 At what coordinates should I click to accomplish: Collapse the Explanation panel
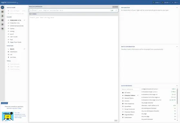pyautogui.click(x=177, y=7)
